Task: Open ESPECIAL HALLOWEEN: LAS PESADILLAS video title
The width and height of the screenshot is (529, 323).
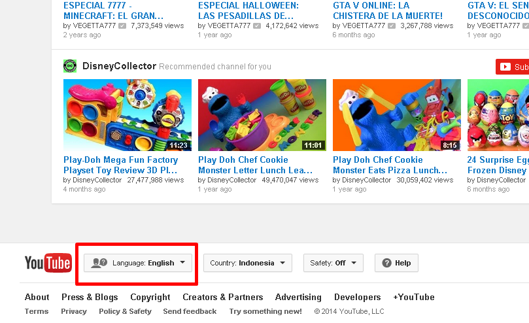Action: pyautogui.click(x=248, y=10)
